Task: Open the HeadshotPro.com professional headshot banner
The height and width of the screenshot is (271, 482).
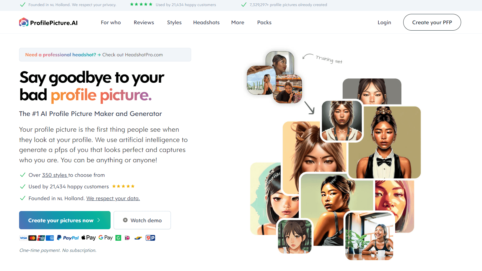Action: tap(105, 55)
